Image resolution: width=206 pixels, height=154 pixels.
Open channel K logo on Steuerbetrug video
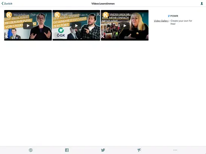[9, 15]
